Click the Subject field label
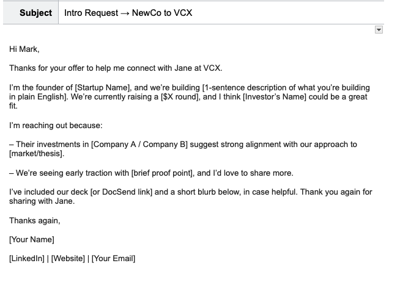Viewport: 400px width, 288px height. 35,12
